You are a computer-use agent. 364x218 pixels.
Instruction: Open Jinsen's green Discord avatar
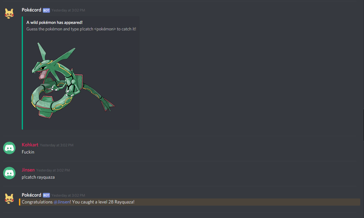click(x=9, y=173)
